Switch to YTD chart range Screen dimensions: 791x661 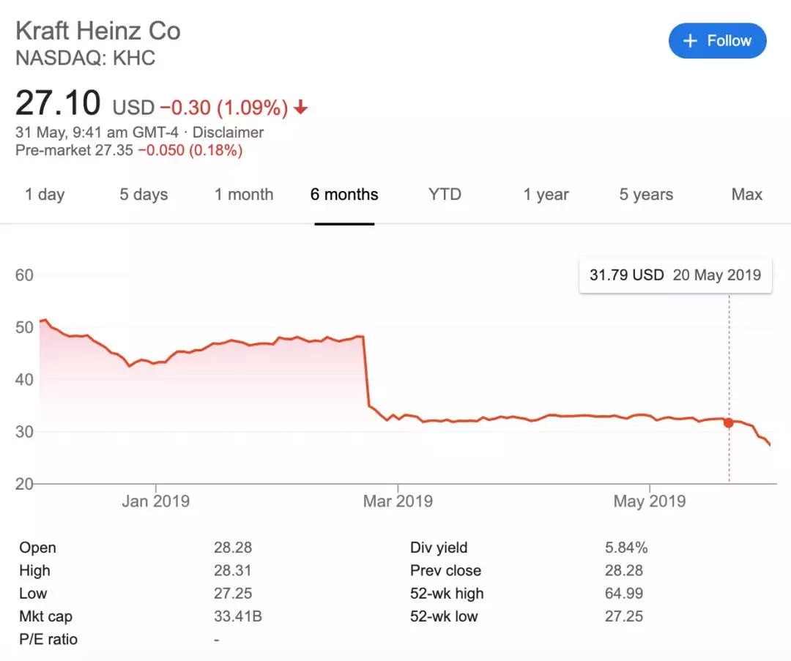coord(445,195)
